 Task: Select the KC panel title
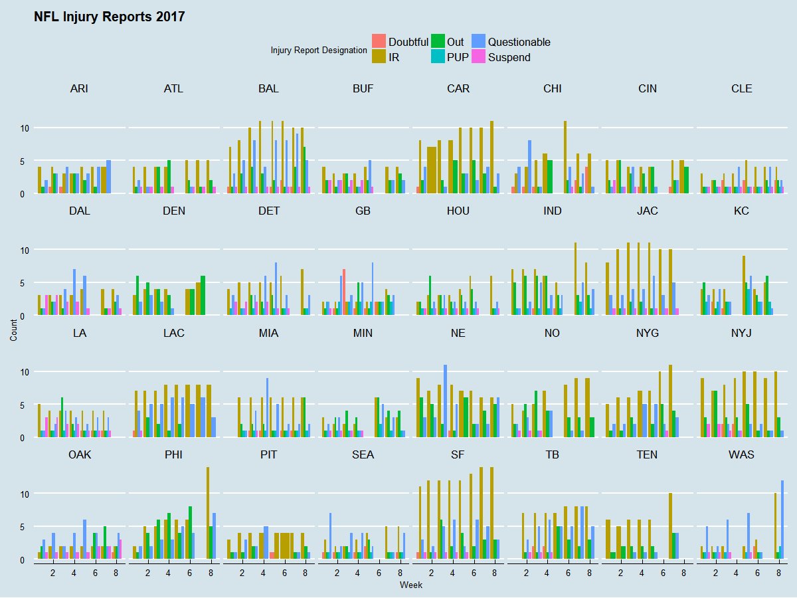pyautogui.click(x=743, y=211)
